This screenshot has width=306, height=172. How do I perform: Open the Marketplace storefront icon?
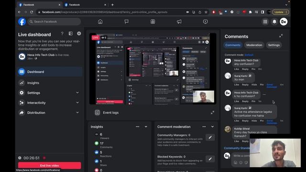[x=153, y=21]
